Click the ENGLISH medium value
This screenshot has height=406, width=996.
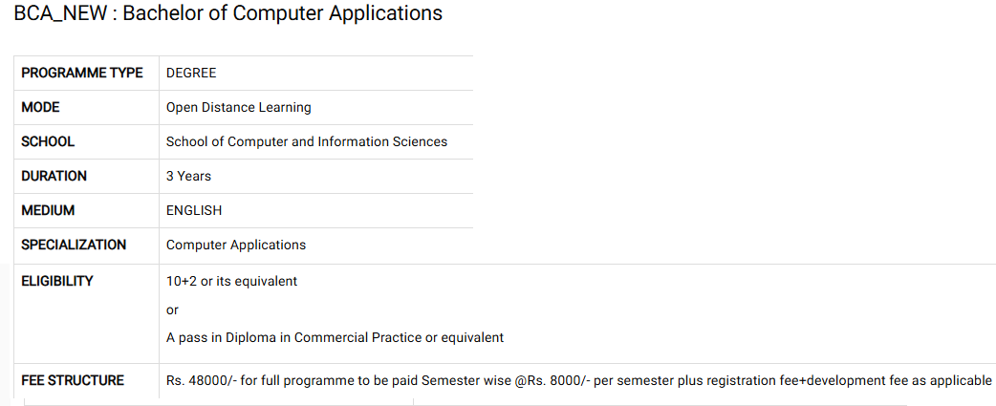pyautogui.click(x=194, y=210)
